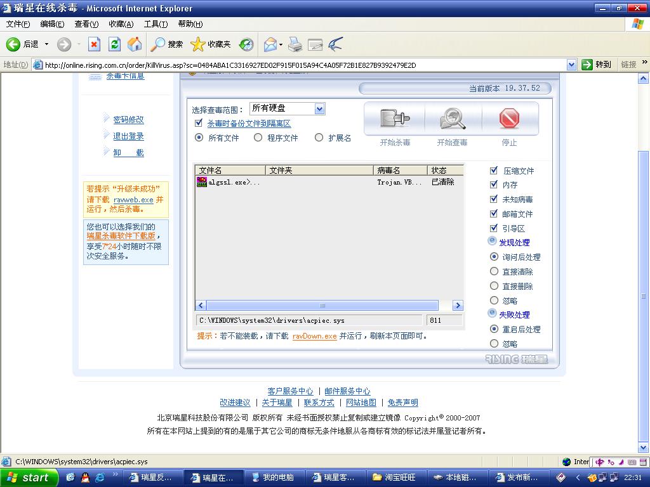The width and height of the screenshot is (650, 487).
Task: Open the Search (搜索) magnifier icon
Action: 157,44
